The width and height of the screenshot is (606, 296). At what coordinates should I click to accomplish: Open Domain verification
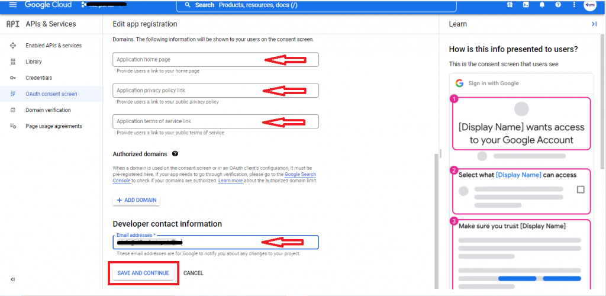(49, 110)
